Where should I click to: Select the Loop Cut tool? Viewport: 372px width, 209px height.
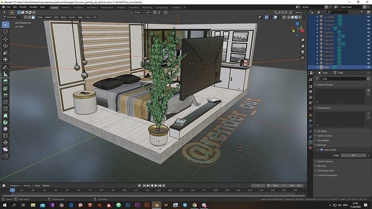5,102
